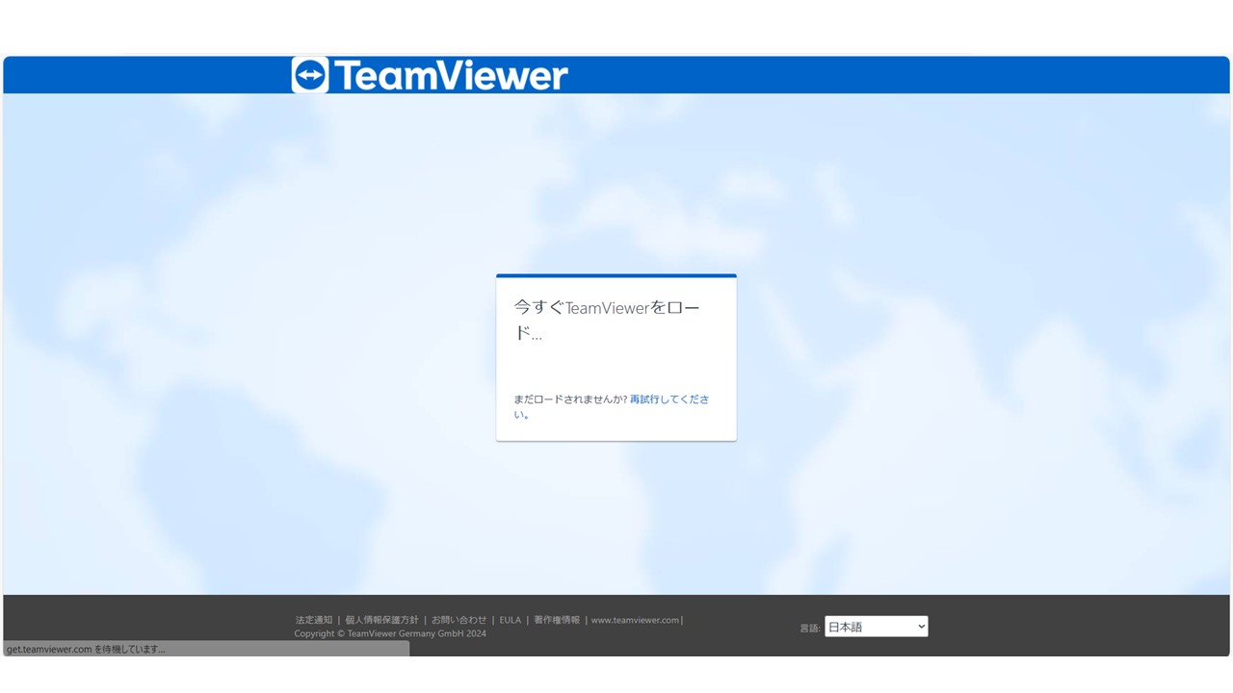Click the 言語: label text
This screenshot has width=1233, height=693.
810,628
